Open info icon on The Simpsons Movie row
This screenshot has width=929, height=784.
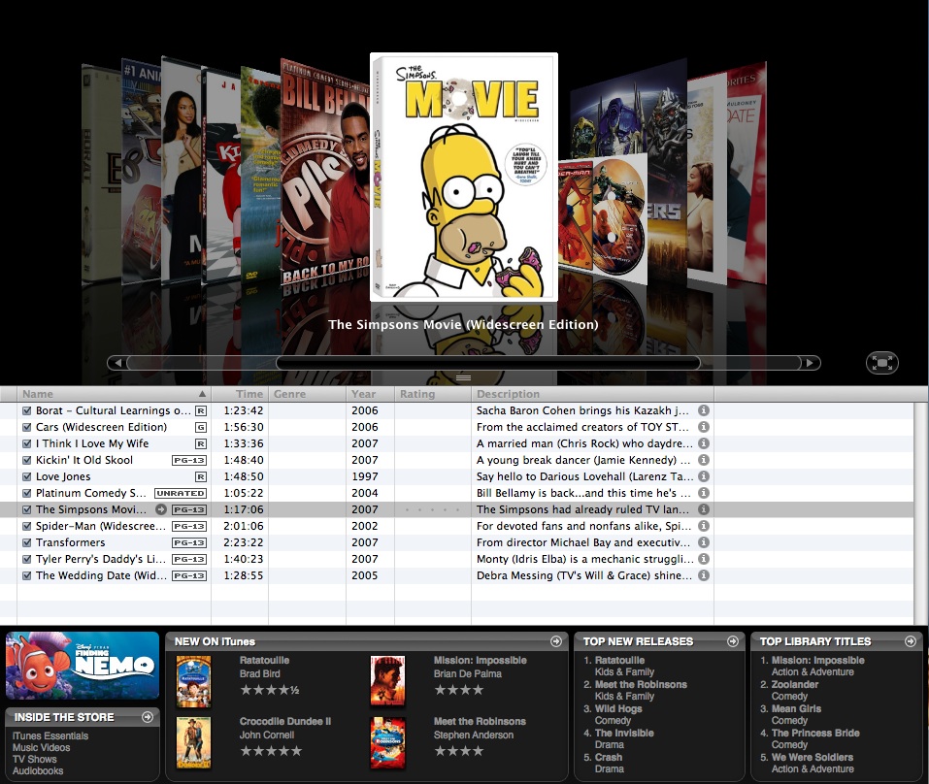point(703,509)
